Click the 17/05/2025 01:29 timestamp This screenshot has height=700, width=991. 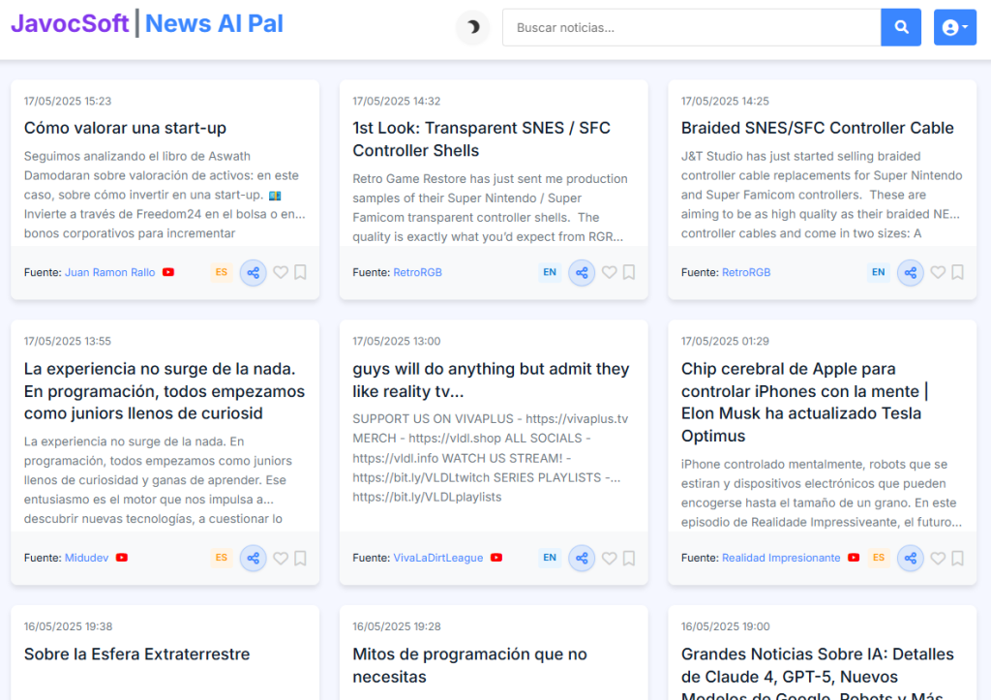[x=725, y=342]
